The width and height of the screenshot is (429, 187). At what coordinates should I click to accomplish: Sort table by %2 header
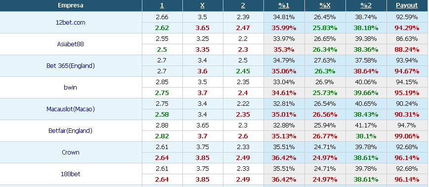click(x=366, y=5)
